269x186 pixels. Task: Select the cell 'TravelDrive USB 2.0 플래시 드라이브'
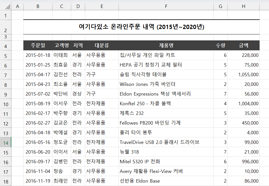166,142
